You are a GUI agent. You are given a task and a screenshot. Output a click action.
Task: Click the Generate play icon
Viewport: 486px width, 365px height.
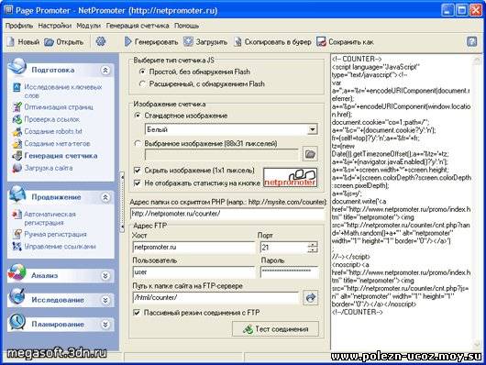pyautogui.click(x=128, y=41)
